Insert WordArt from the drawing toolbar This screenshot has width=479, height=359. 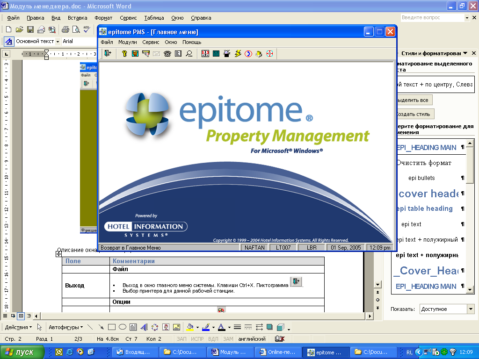144,327
